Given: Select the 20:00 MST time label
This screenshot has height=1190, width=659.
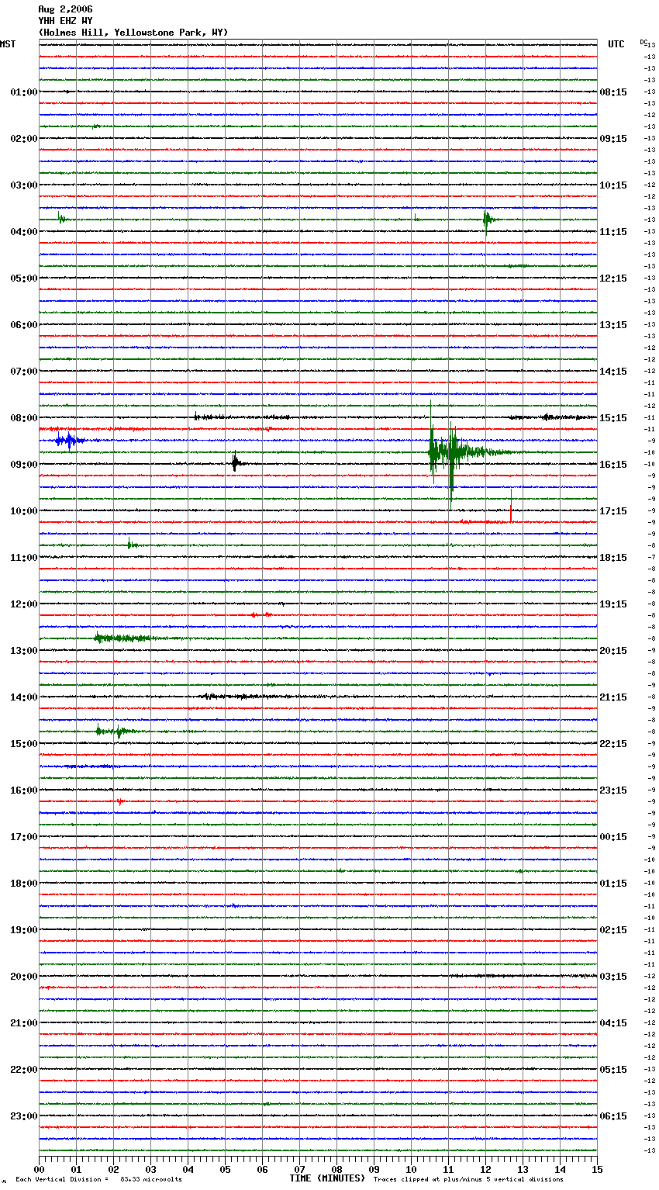Looking at the screenshot, I should [24, 977].
